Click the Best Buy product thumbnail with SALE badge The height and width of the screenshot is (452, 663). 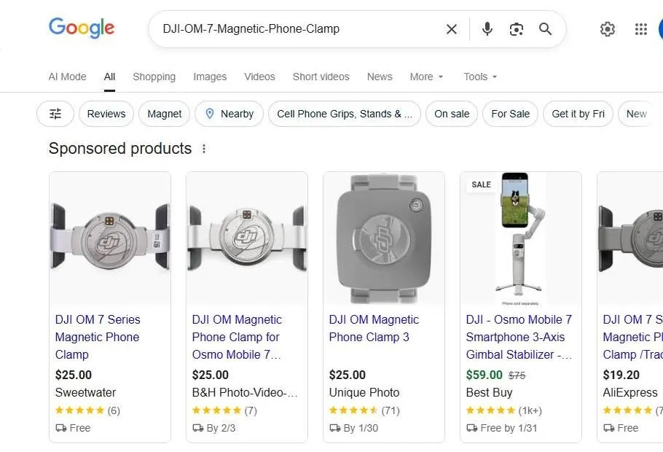(519, 237)
